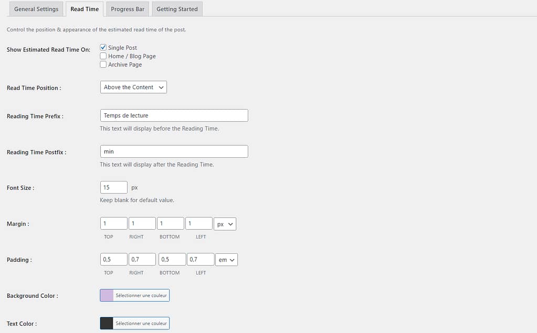Switch to the General Settings tab
The image size is (537, 333).
point(36,9)
